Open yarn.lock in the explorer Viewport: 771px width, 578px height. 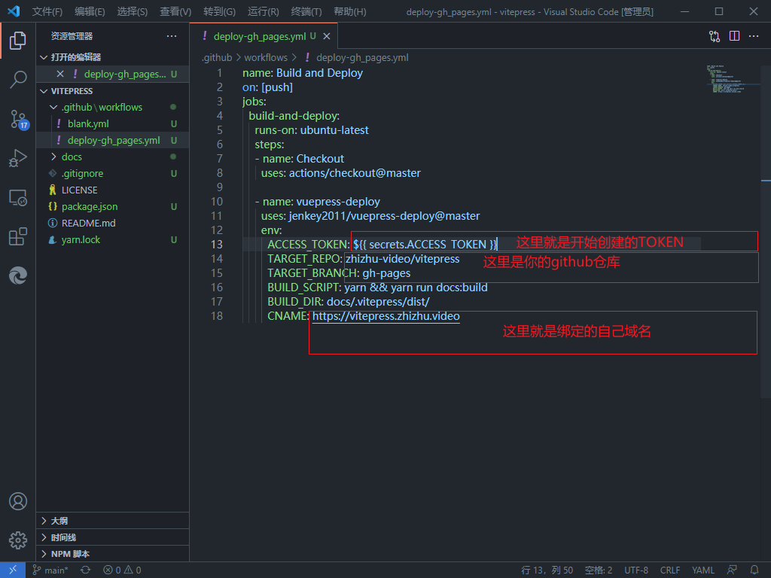click(113, 240)
